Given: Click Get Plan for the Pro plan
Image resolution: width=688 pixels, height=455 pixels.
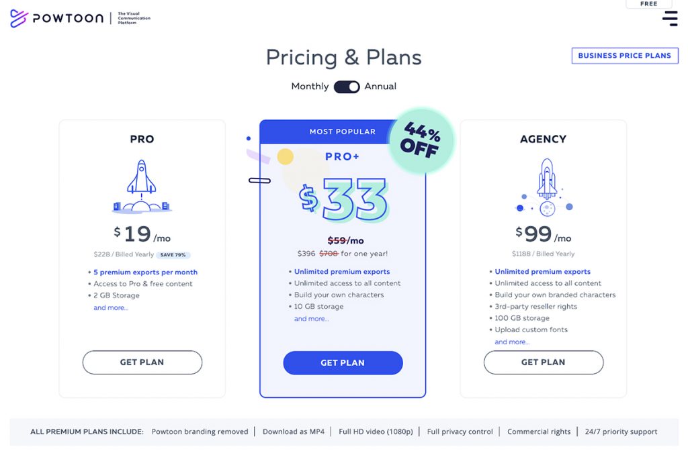Looking at the screenshot, I should click(142, 362).
